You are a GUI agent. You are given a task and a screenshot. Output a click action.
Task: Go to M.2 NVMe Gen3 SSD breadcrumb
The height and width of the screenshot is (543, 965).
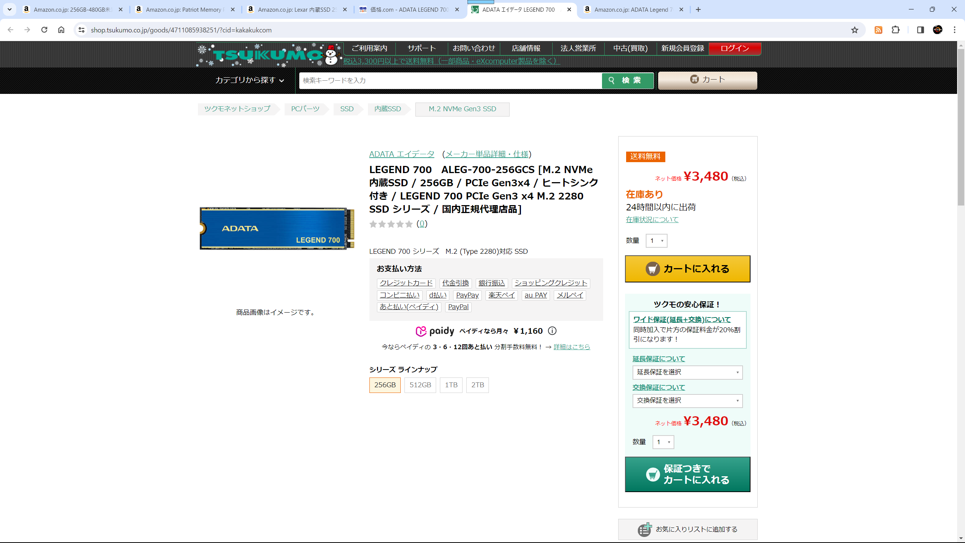462,109
